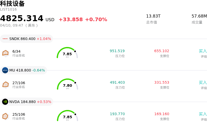Screen dimensions: 207x126
Task: Click NVDA 7.85 score gauge
Action: click(x=67, y=116)
